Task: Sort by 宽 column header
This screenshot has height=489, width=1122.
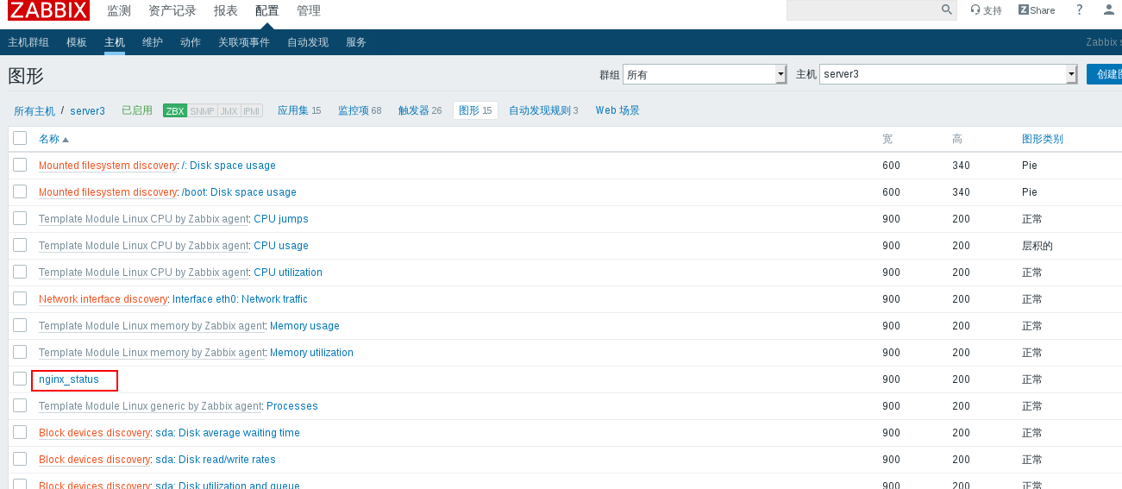Action: tap(887, 139)
